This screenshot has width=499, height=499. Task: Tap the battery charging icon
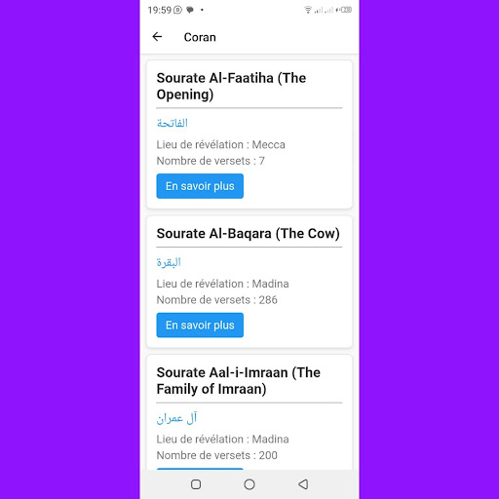[344, 10]
